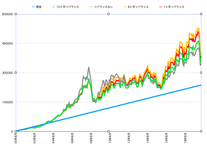Click the 18年8月 x-axis label
Viewport: 207px width, 147px height.
coord(185,138)
